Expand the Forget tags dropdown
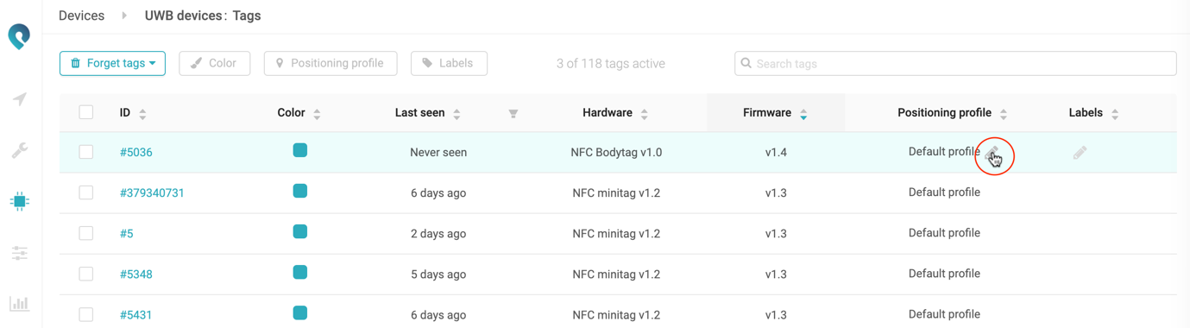1190x328 pixels. click(x=112, y=63)
